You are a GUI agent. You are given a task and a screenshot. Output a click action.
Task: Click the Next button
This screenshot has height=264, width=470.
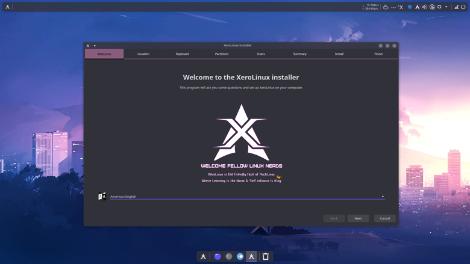[358, 218]
